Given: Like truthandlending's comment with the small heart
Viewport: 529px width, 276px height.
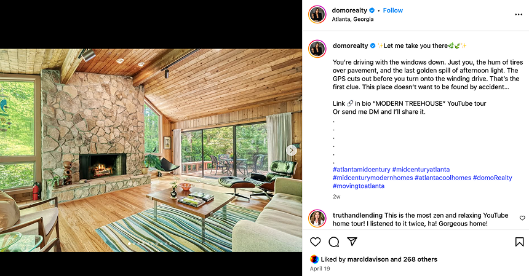Looking at the screenshot, I should (x=522, y=218).
